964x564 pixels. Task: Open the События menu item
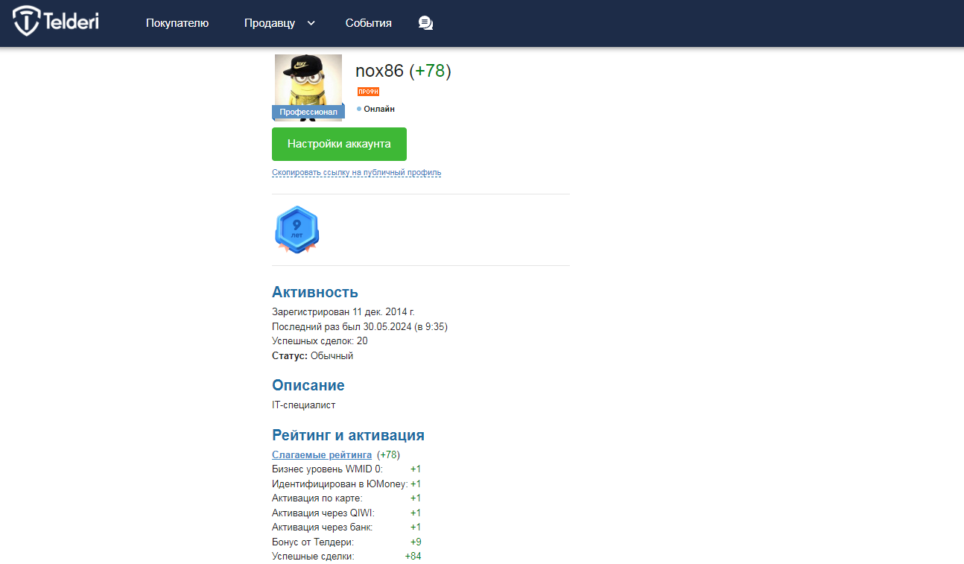369,23
